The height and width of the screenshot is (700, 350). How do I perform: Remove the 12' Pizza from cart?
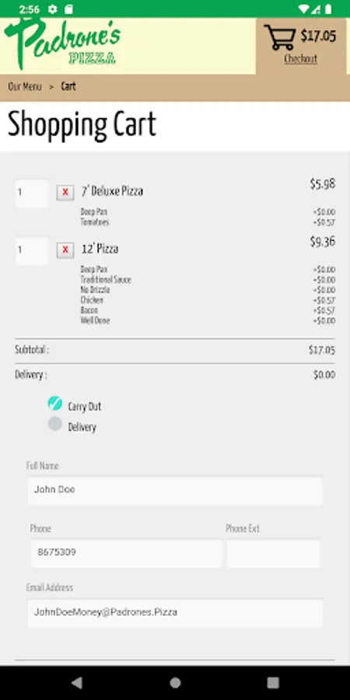coord(65,250)
